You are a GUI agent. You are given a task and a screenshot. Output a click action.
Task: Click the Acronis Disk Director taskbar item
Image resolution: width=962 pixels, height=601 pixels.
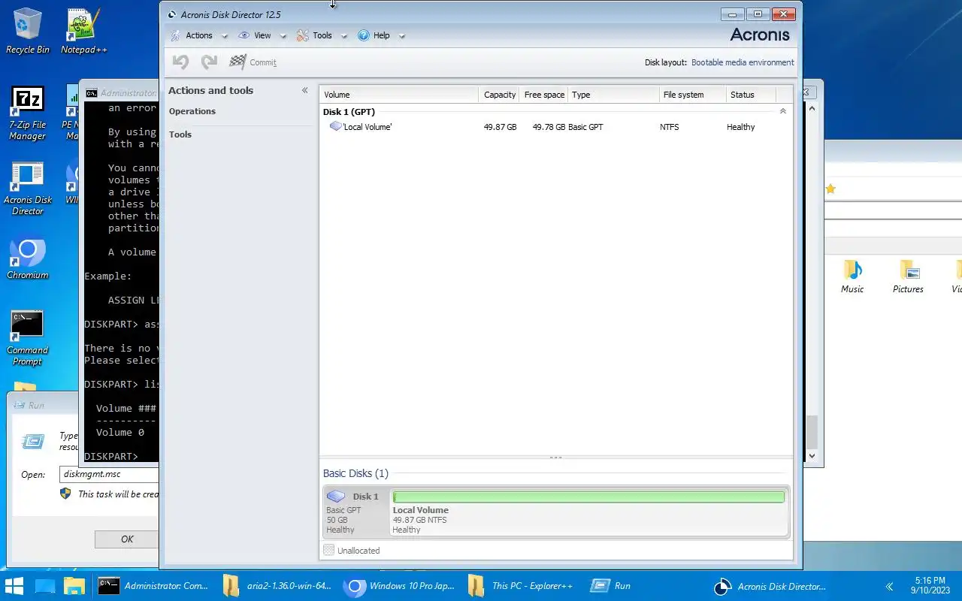click(x=770, y=586)
